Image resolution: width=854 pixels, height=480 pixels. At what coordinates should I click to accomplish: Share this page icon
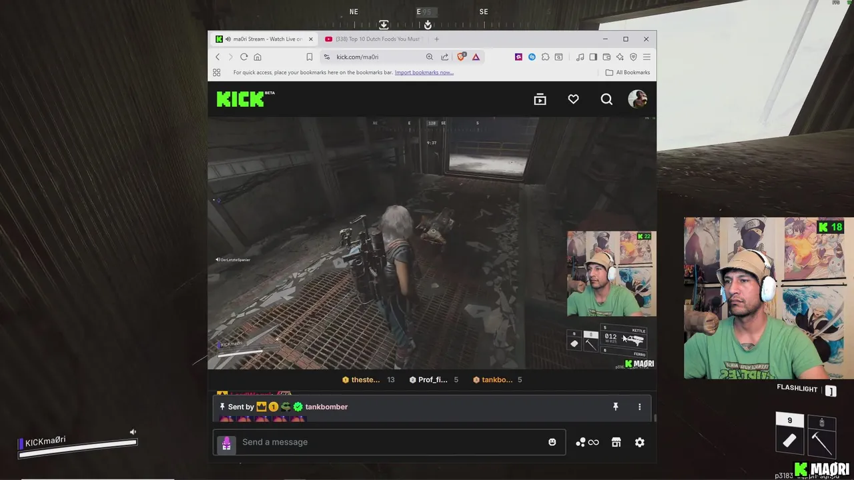pyautogui.click(x=445, y=57)
